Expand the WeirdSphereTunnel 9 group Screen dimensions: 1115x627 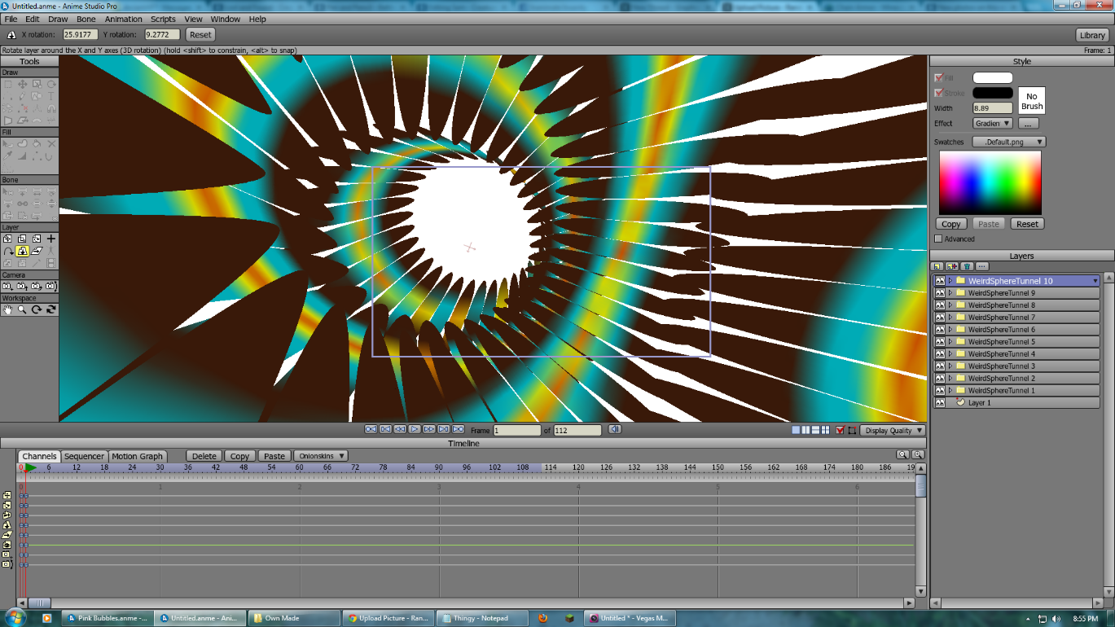[x=950, y=292]
